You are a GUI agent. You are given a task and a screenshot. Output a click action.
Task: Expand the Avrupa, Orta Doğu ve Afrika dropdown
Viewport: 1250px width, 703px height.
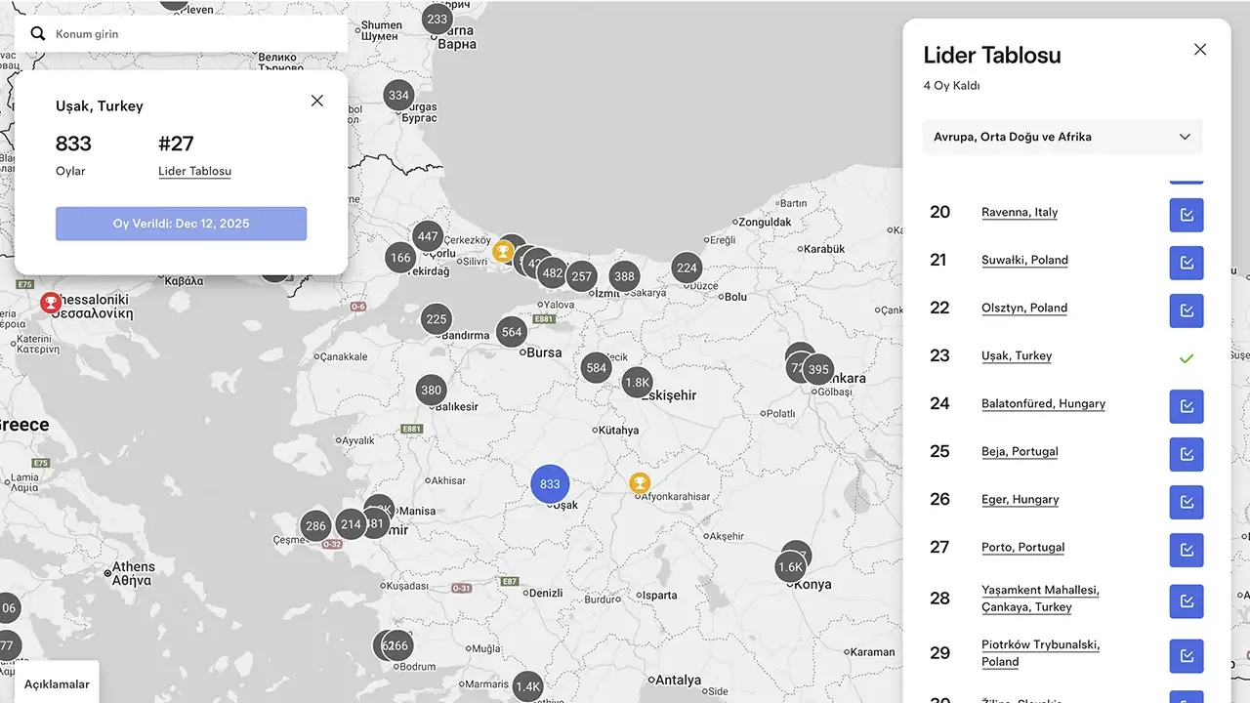coord(1062,137)
